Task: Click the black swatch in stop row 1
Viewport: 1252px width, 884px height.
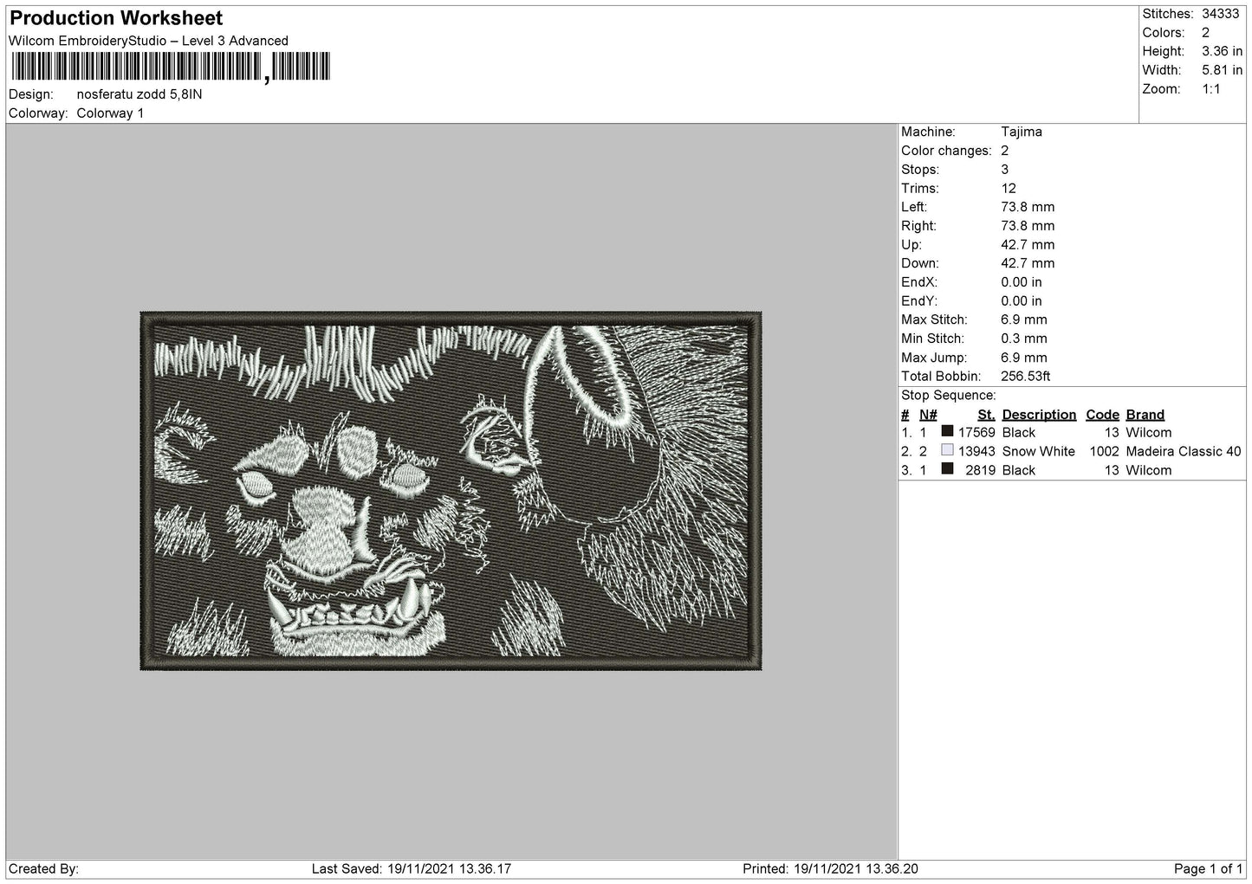Action: pyautogui.click(x=947, y=431)
